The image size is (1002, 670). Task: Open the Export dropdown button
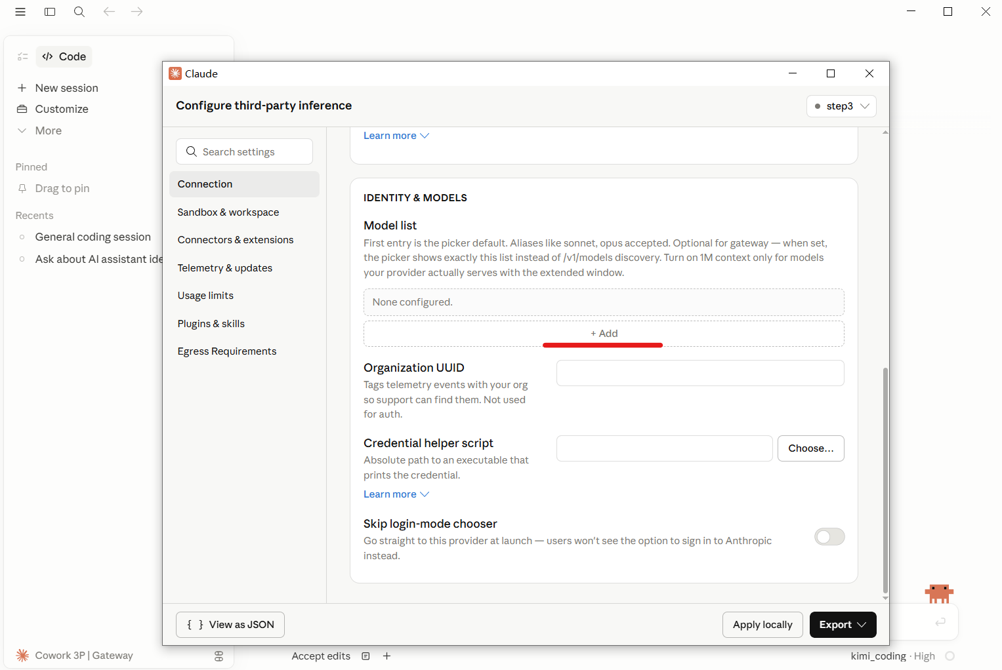[843, 625]
